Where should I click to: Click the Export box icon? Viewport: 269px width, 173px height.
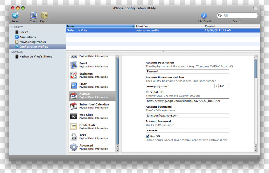pos(45,15)
